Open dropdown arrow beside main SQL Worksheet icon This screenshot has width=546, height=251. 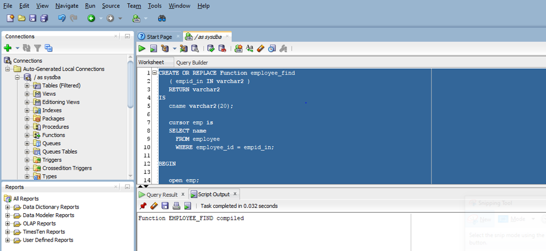(x=145, y=19)
